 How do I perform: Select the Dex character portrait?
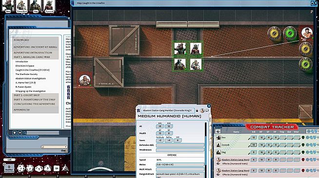[8, 6]
